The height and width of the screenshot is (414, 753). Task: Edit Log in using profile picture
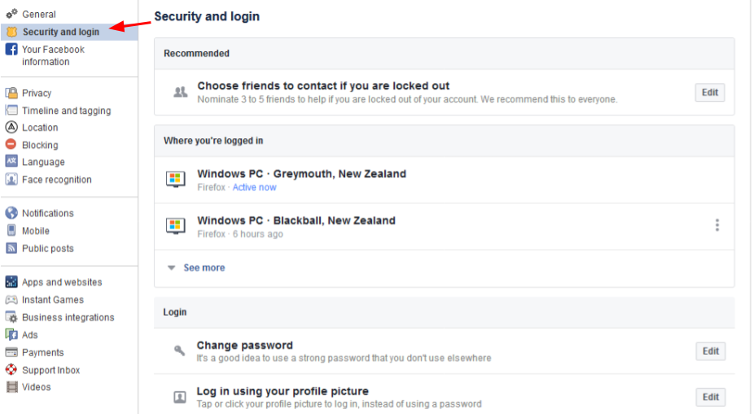click(x=711, y=397)
